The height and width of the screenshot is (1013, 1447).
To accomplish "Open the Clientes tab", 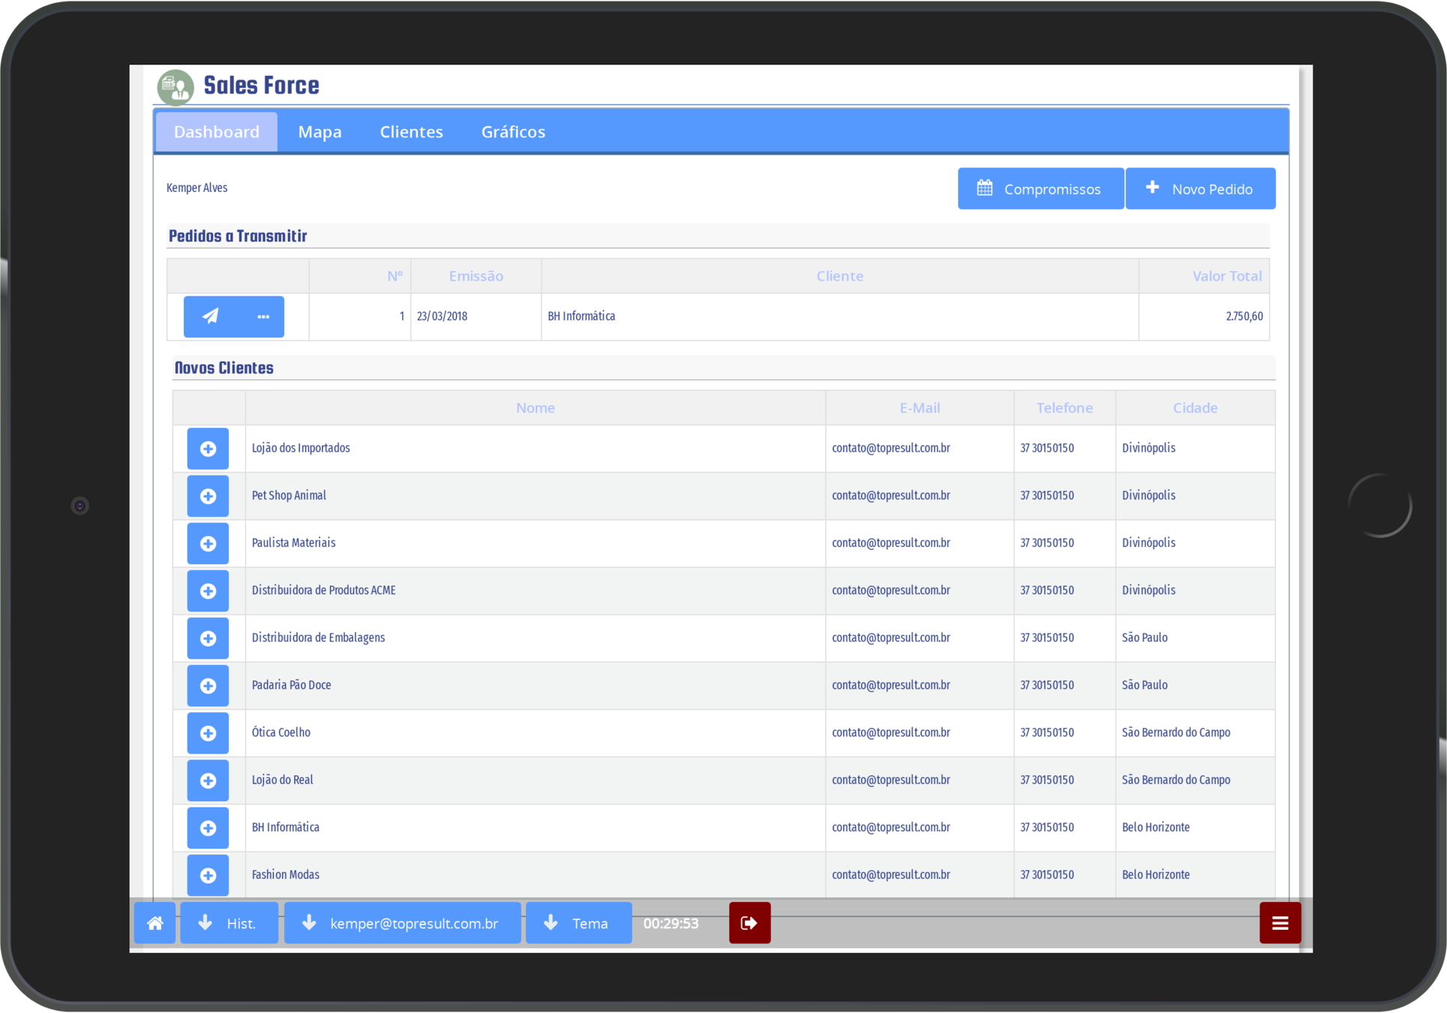I will 411,132.
